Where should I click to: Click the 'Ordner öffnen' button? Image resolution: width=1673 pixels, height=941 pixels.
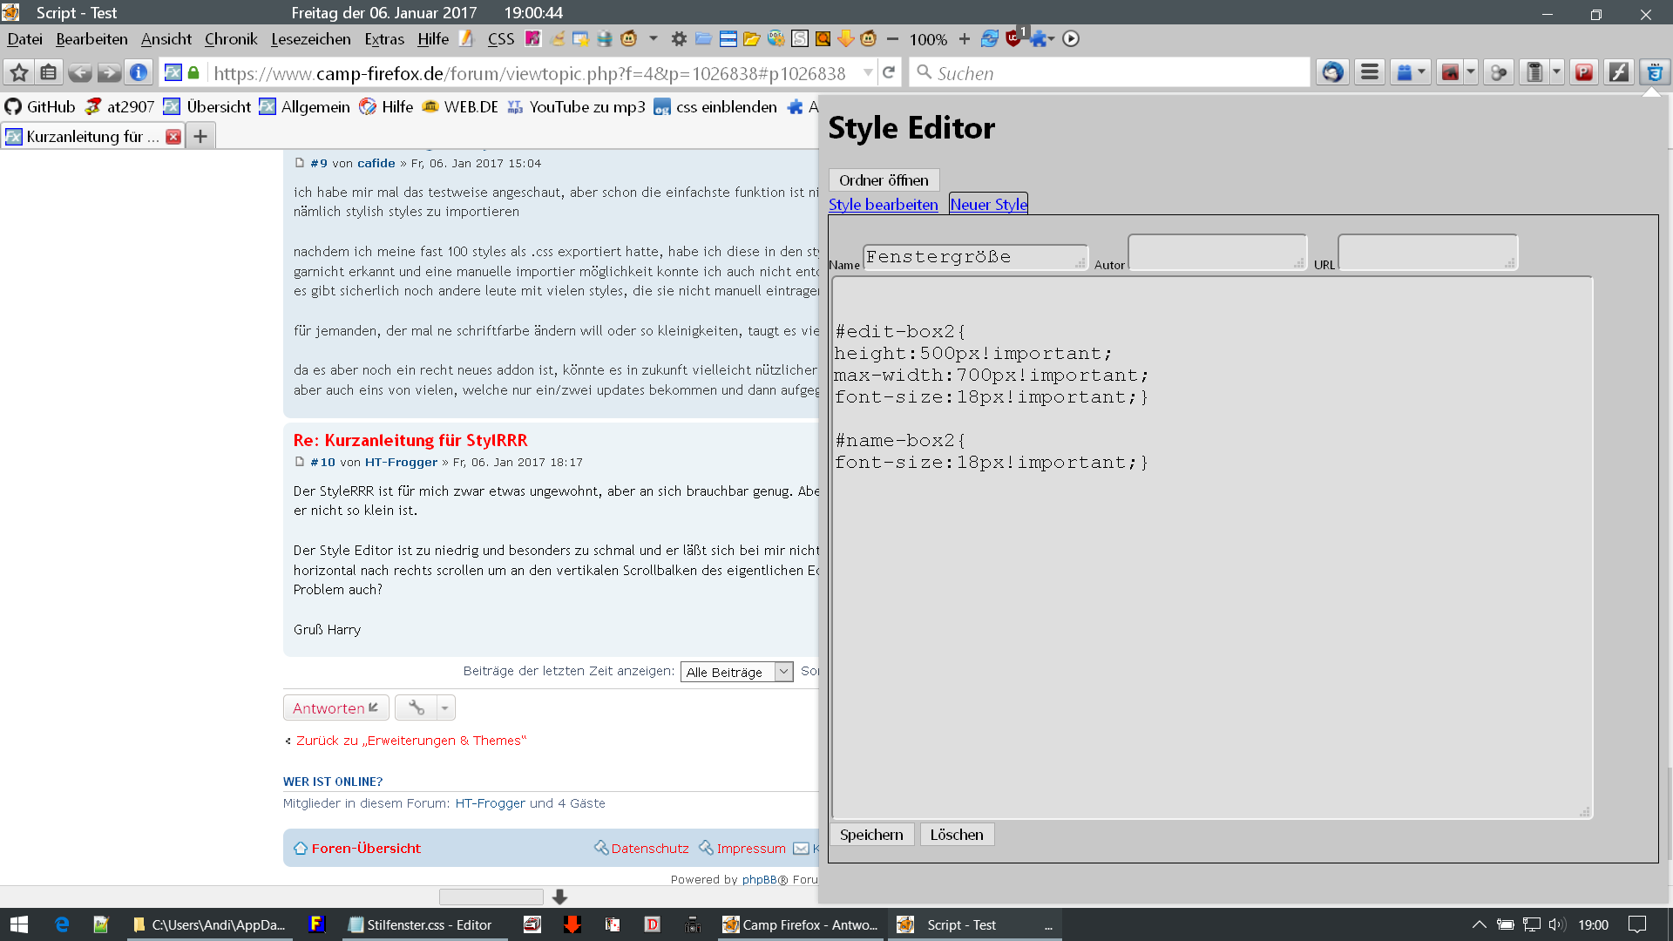click(x=884, y=180)
